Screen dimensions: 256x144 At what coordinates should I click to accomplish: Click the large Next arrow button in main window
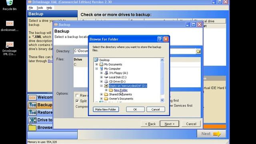click(211, 134)
